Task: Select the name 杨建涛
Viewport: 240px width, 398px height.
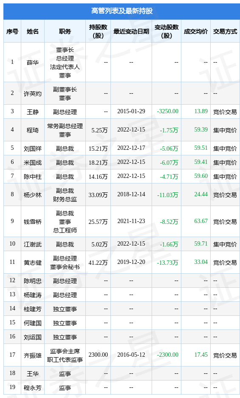Action: (33, 295)
